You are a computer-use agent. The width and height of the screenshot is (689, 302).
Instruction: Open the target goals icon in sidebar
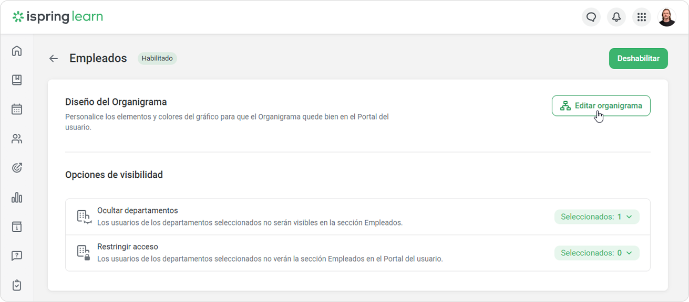pyautogui.click(x=17, y=168)
